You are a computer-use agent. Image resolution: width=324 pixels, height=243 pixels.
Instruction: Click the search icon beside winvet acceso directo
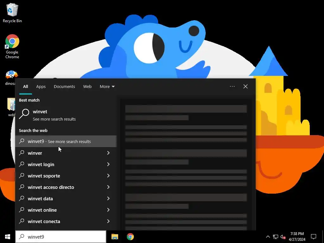click(x=22, y=187)
